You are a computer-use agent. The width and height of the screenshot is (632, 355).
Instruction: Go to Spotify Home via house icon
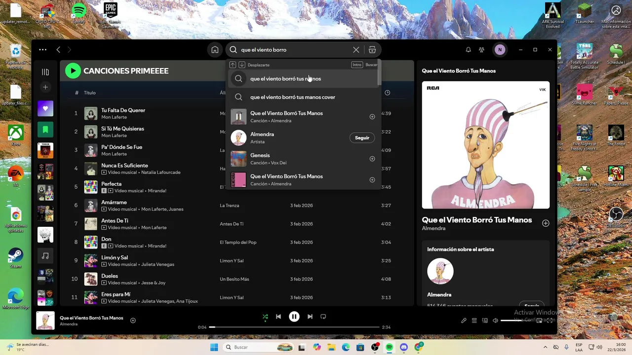(x=215, y=50)
